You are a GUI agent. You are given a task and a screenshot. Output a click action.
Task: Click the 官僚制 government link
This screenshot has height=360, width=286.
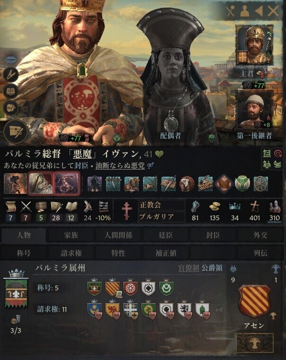[x=188, y=268]
